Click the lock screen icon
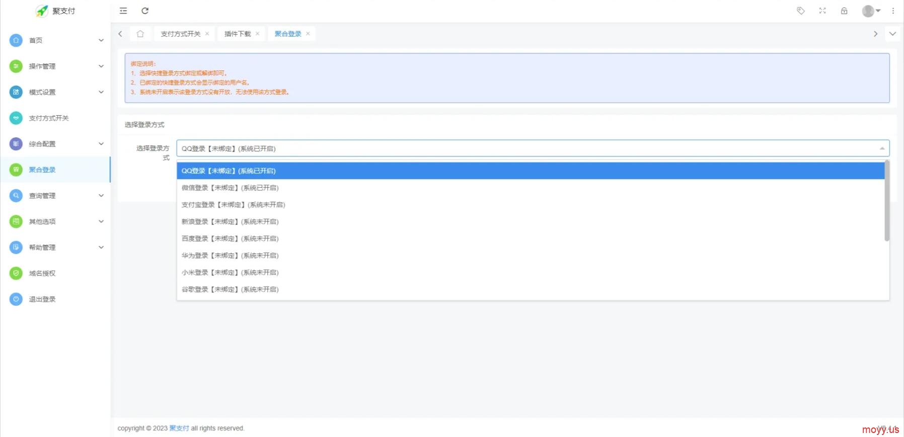Screen dimensions: 904x437 click(844, 11)
